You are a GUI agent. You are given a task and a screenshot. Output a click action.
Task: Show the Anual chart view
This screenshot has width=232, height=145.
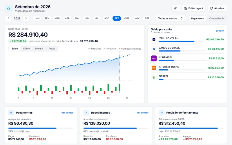click(x=52, y=48)
